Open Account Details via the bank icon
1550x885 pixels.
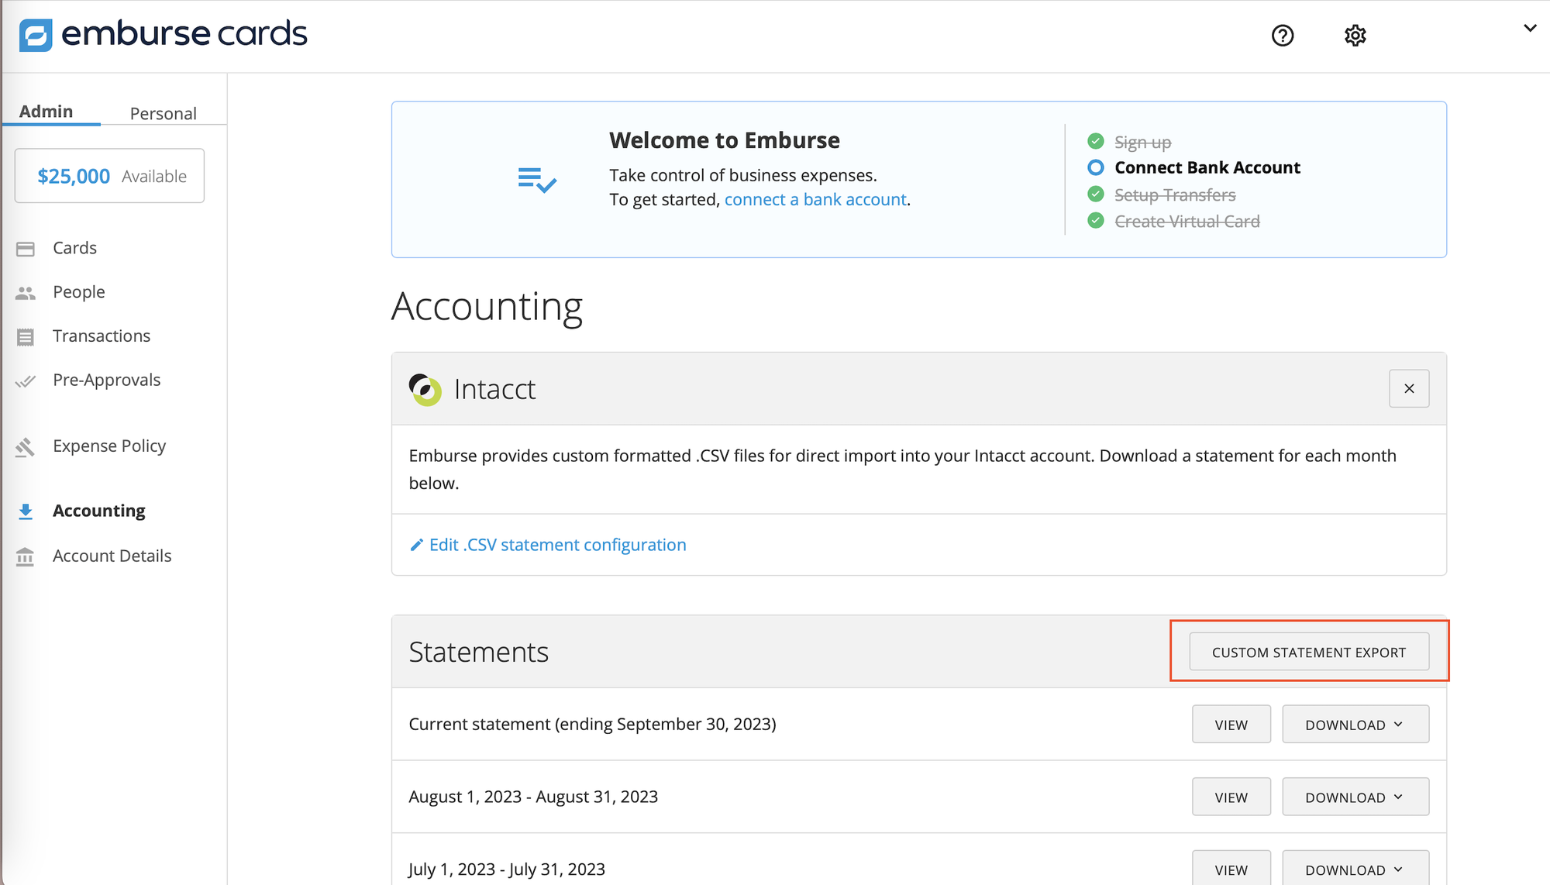(26, 556)
